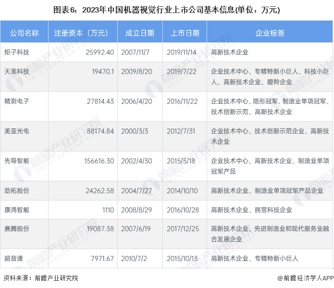
Task: Click the chart title 图表6：2023年中国机器视觉行业上市公司基本信息
Action: coord(166,10)
